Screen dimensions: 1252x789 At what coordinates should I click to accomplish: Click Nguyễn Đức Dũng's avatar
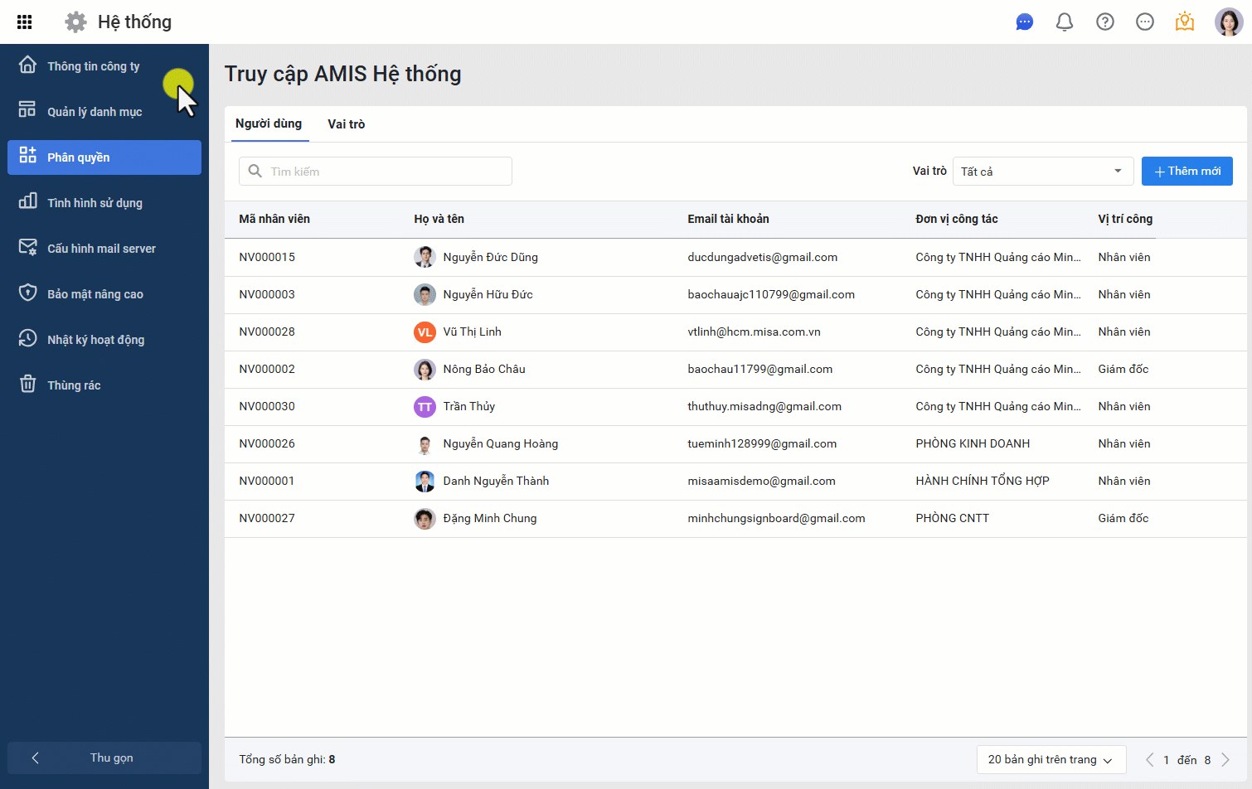pyautogui.click(x=425, y=257)
